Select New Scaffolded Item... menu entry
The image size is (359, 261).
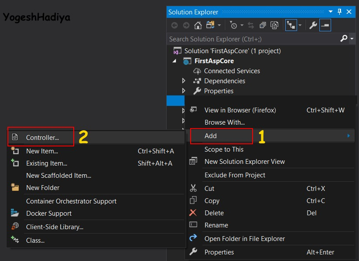click(58, 176)
